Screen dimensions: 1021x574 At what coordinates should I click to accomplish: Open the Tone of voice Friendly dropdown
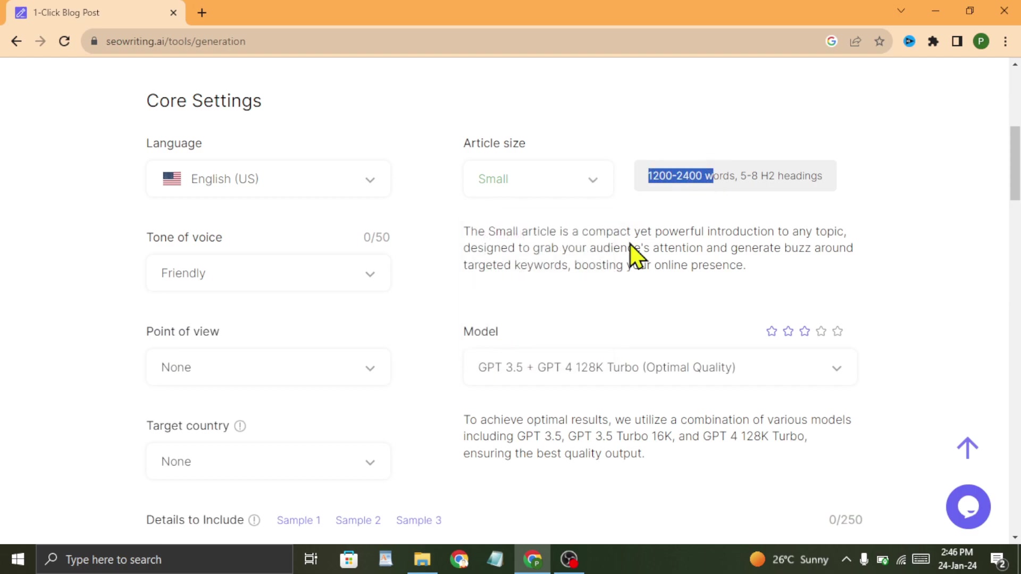click(x=269, y=273)
